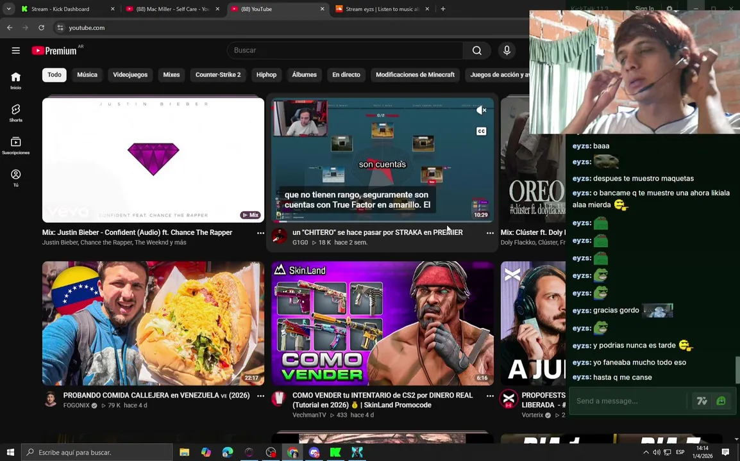The width and height of the screenshot is (740, 461).
Task: Open the Tú profile page in sidebar
Action: point(15,178)
